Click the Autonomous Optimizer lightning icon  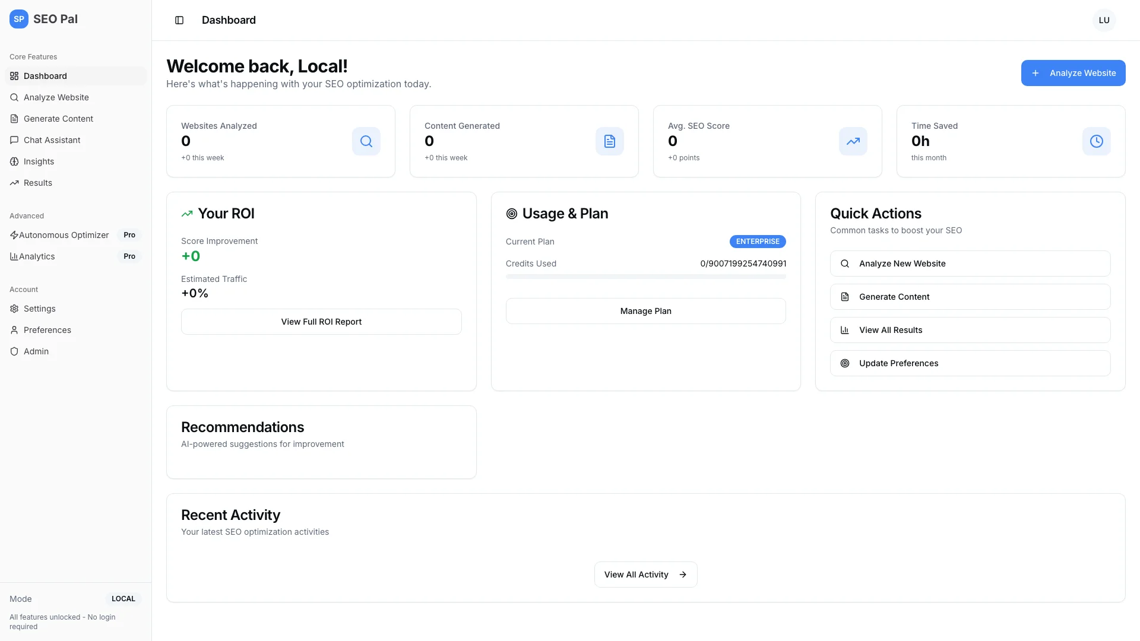point(14,235)
